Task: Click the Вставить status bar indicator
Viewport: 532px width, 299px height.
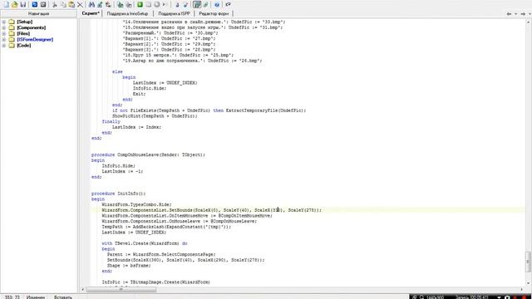Action: (63, 297)
